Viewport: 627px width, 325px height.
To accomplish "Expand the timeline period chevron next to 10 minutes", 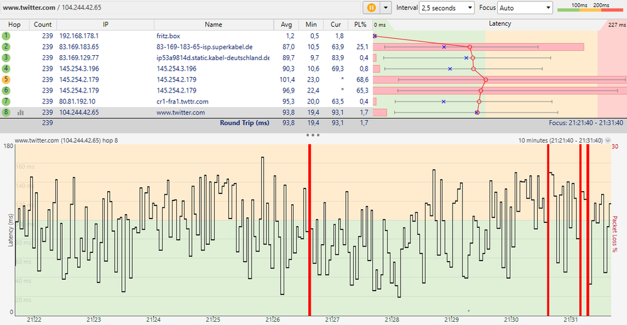I will click(x=608, y=140).
